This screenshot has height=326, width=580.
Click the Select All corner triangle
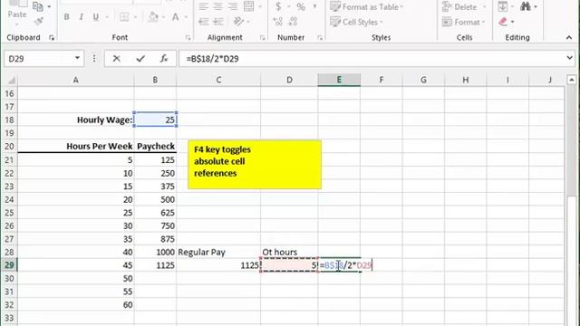click(x=11, y=81)
